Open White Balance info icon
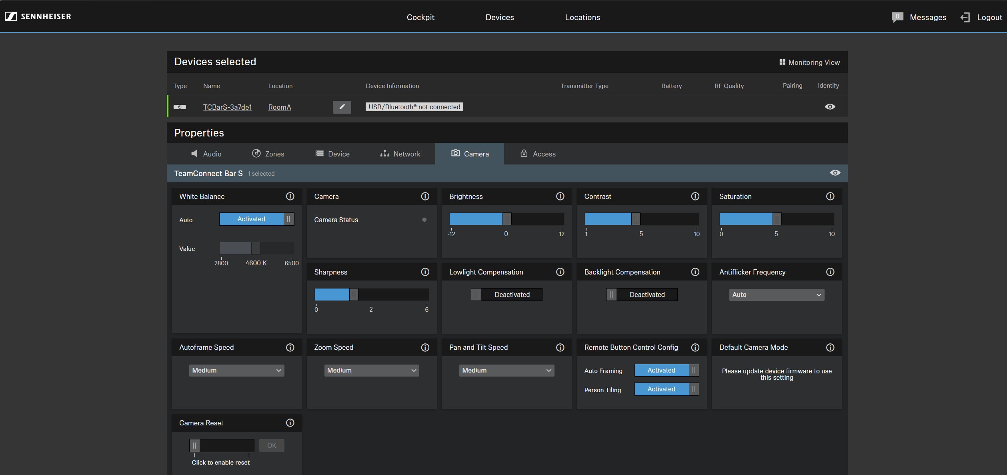Image resolution: width=1007 pixels, height=475 pixels. coord(290,196)
